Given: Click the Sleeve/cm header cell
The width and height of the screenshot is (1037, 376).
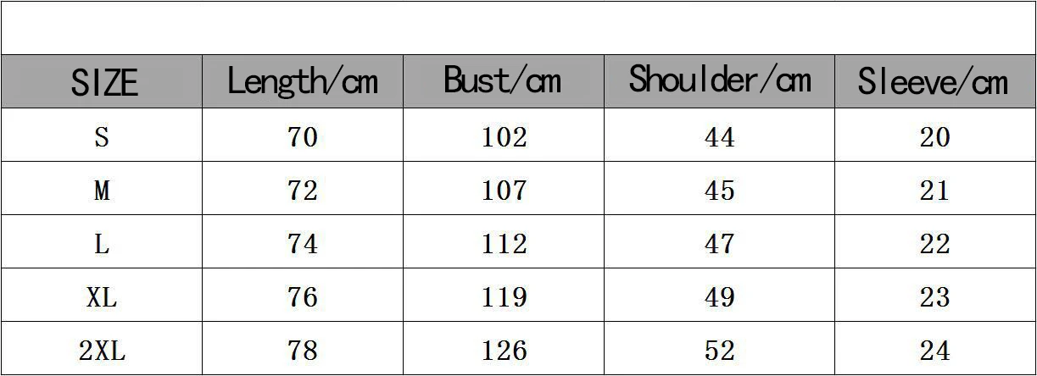Looking at the screenshot, I should pos(935,82).
